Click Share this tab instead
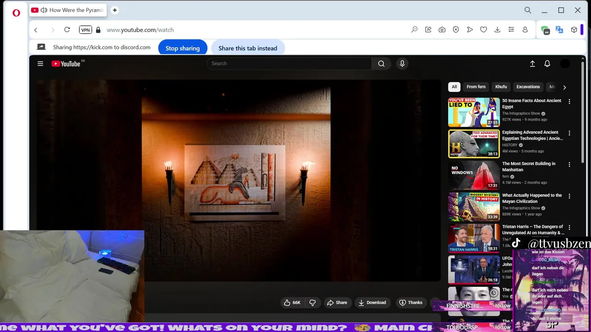This screenshot has height=332, width=591. tap(248, 48)
